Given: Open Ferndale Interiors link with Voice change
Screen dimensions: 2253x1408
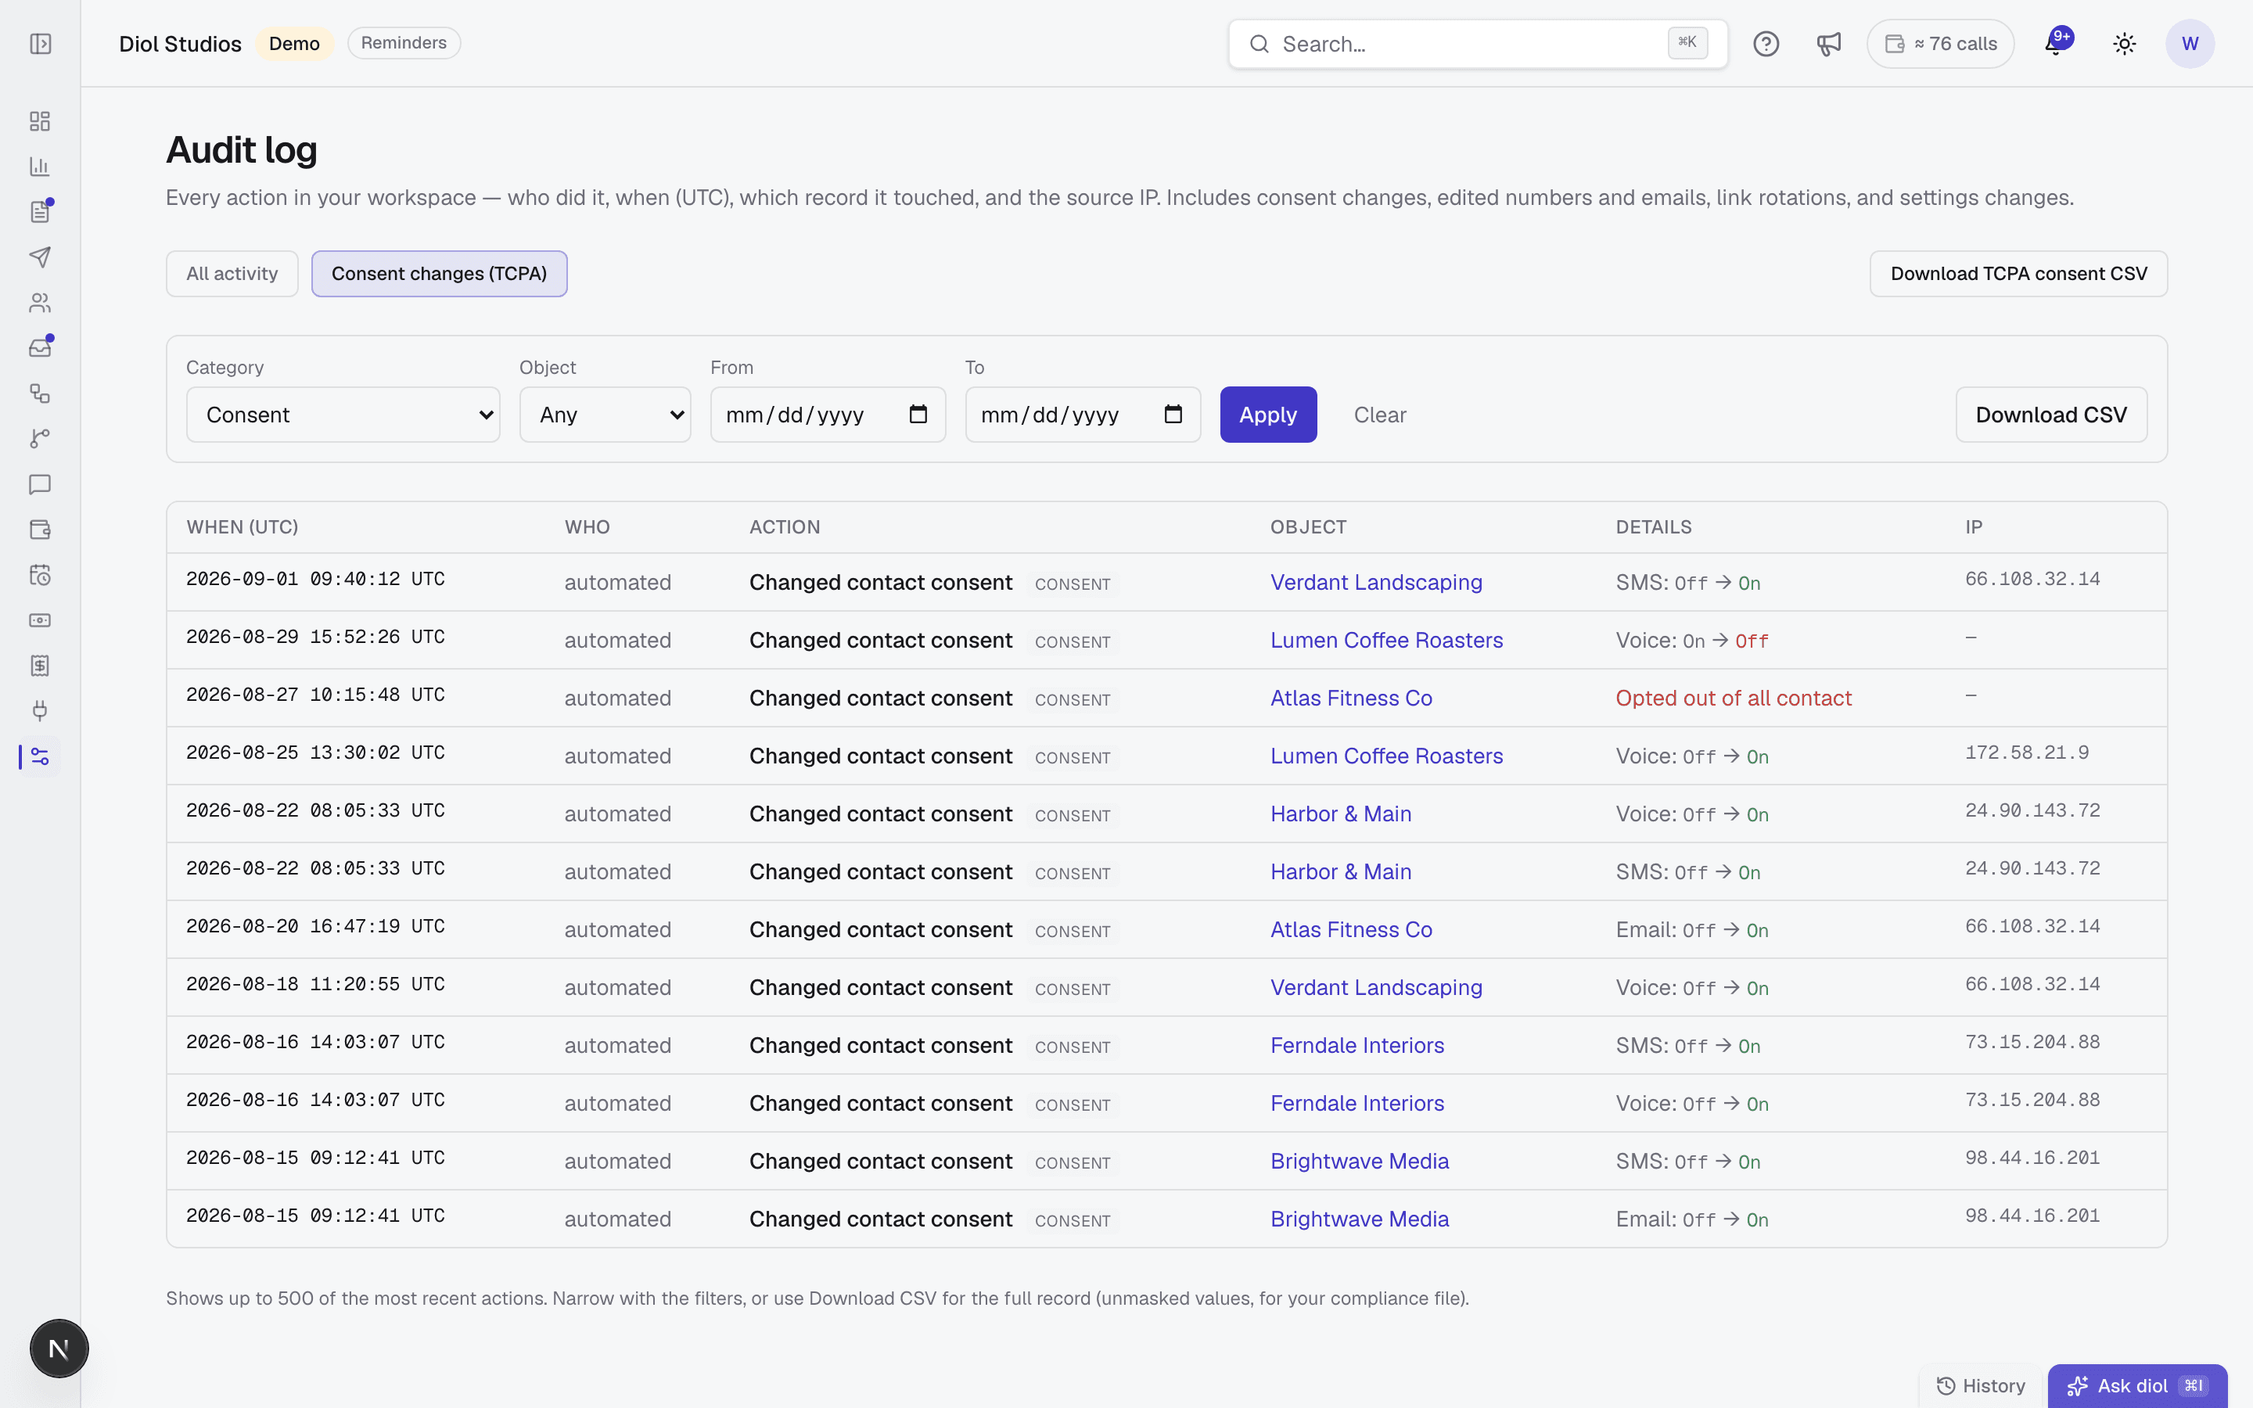Looking at the screenshot, I should point(1357,1103).
